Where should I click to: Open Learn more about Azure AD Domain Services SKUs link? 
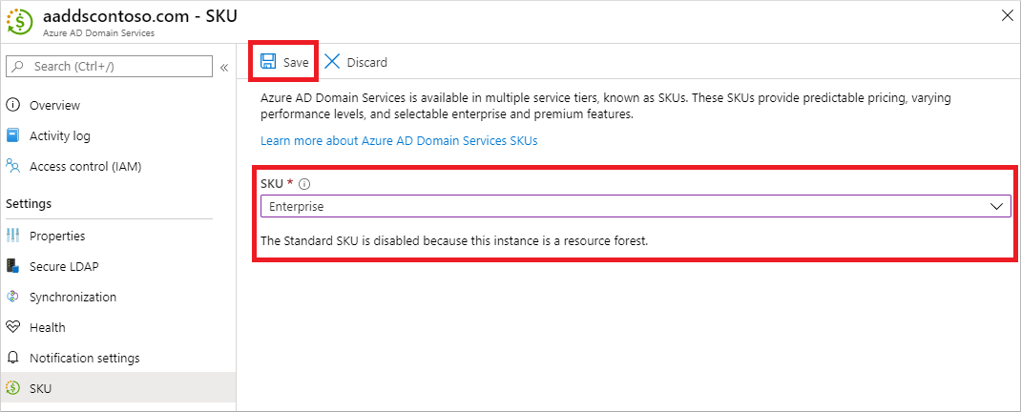399,141
